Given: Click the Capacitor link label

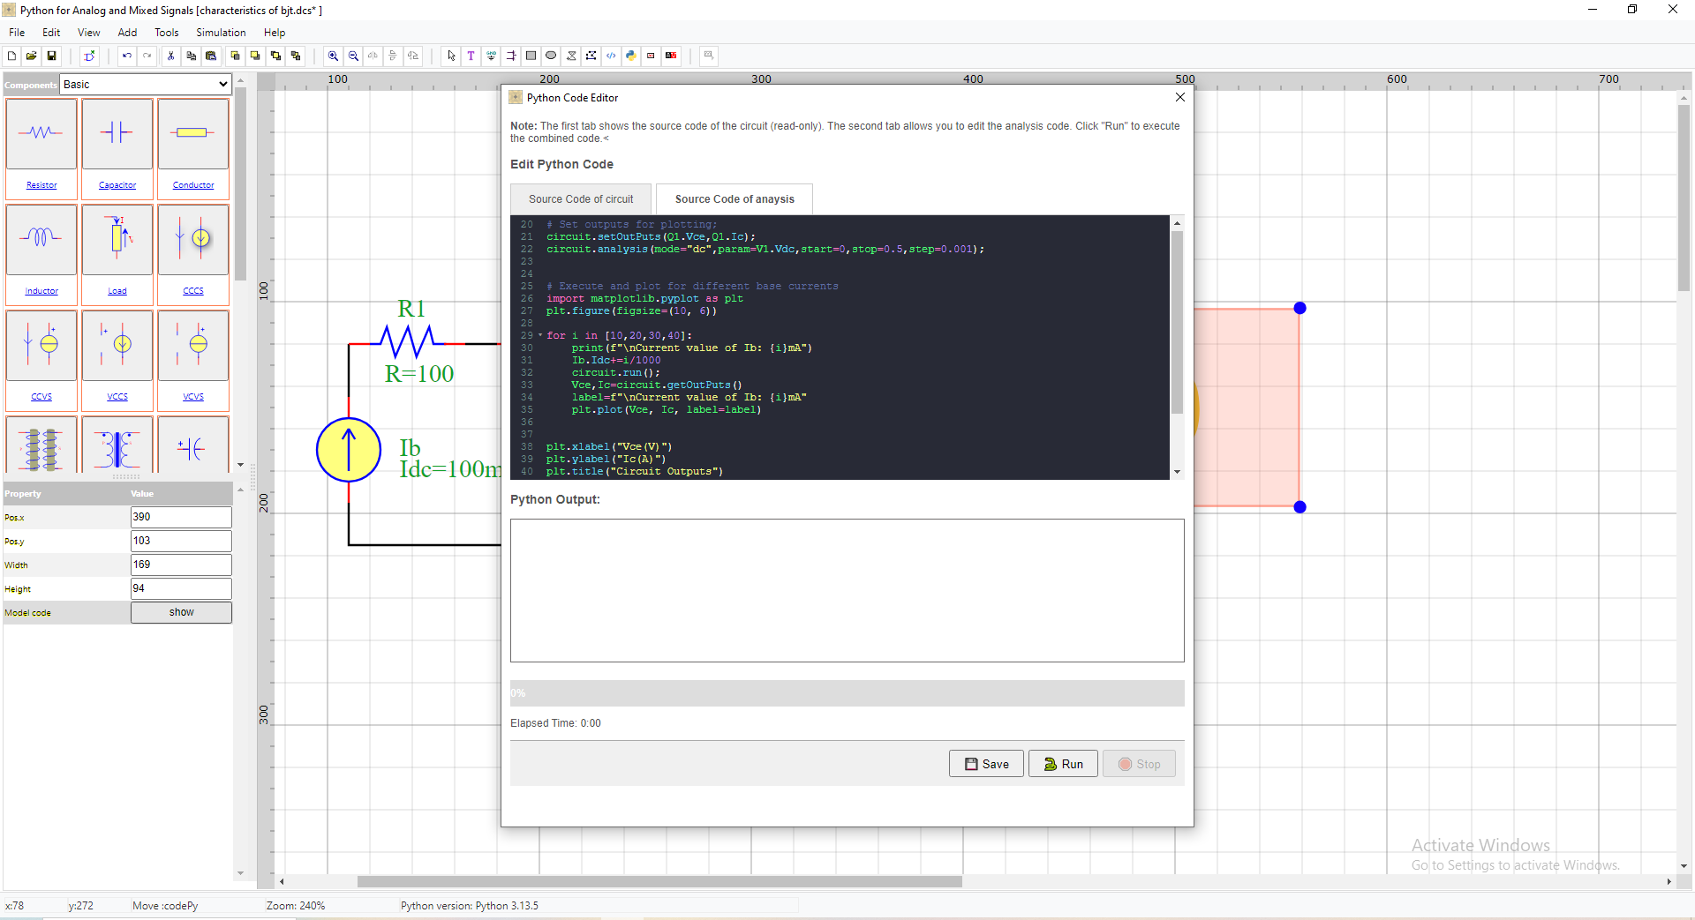Looking at the screenshot, I should click(x=117, y=185).
